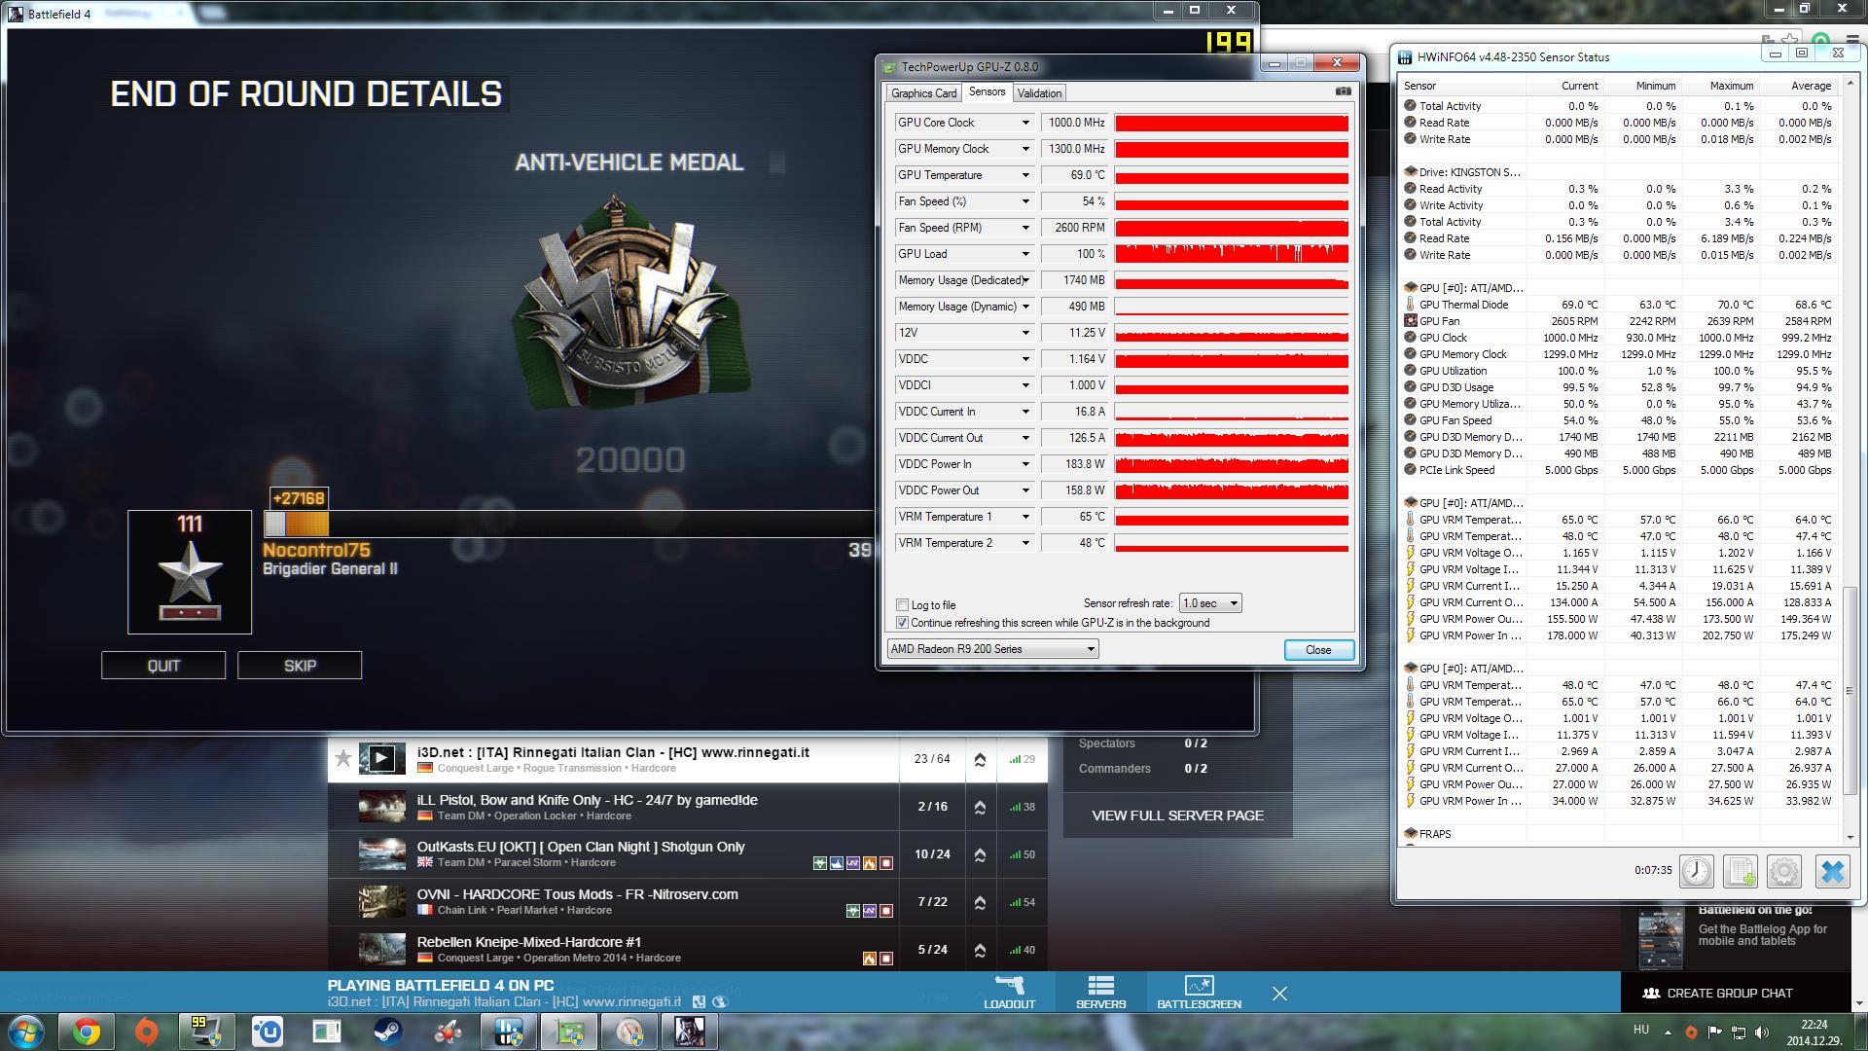The image size is (1868, 1051).
Task: Open Sensor refresh rate combo box
Action: pyautogui.click(x=1210, y=603)
